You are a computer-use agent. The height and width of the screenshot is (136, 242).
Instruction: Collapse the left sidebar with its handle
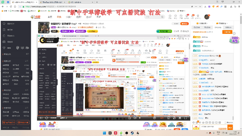(x=31, y=76)
